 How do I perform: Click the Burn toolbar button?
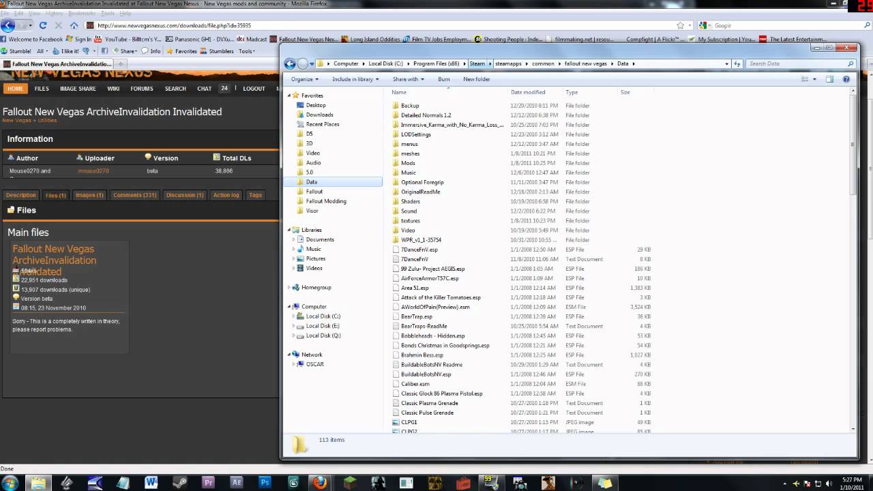(444, 79)
